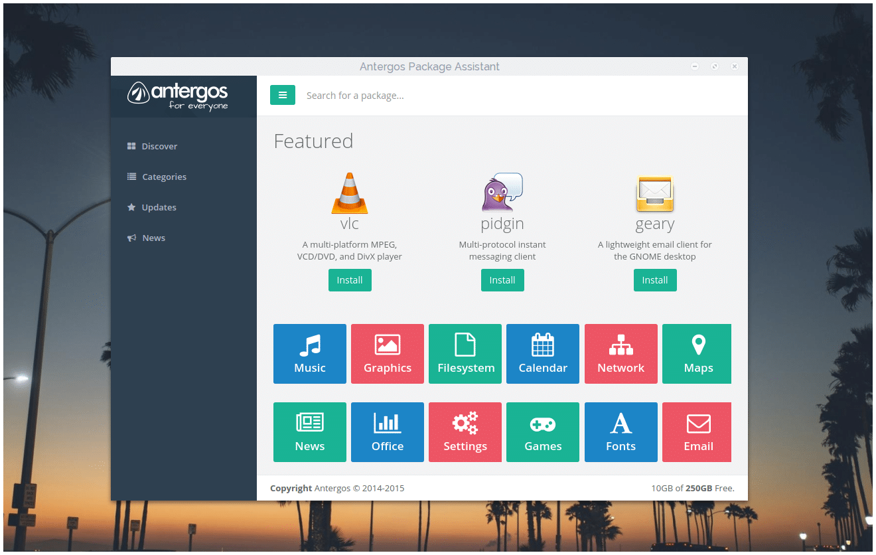View the News section in the sidebar

click(x=154, y=238)
